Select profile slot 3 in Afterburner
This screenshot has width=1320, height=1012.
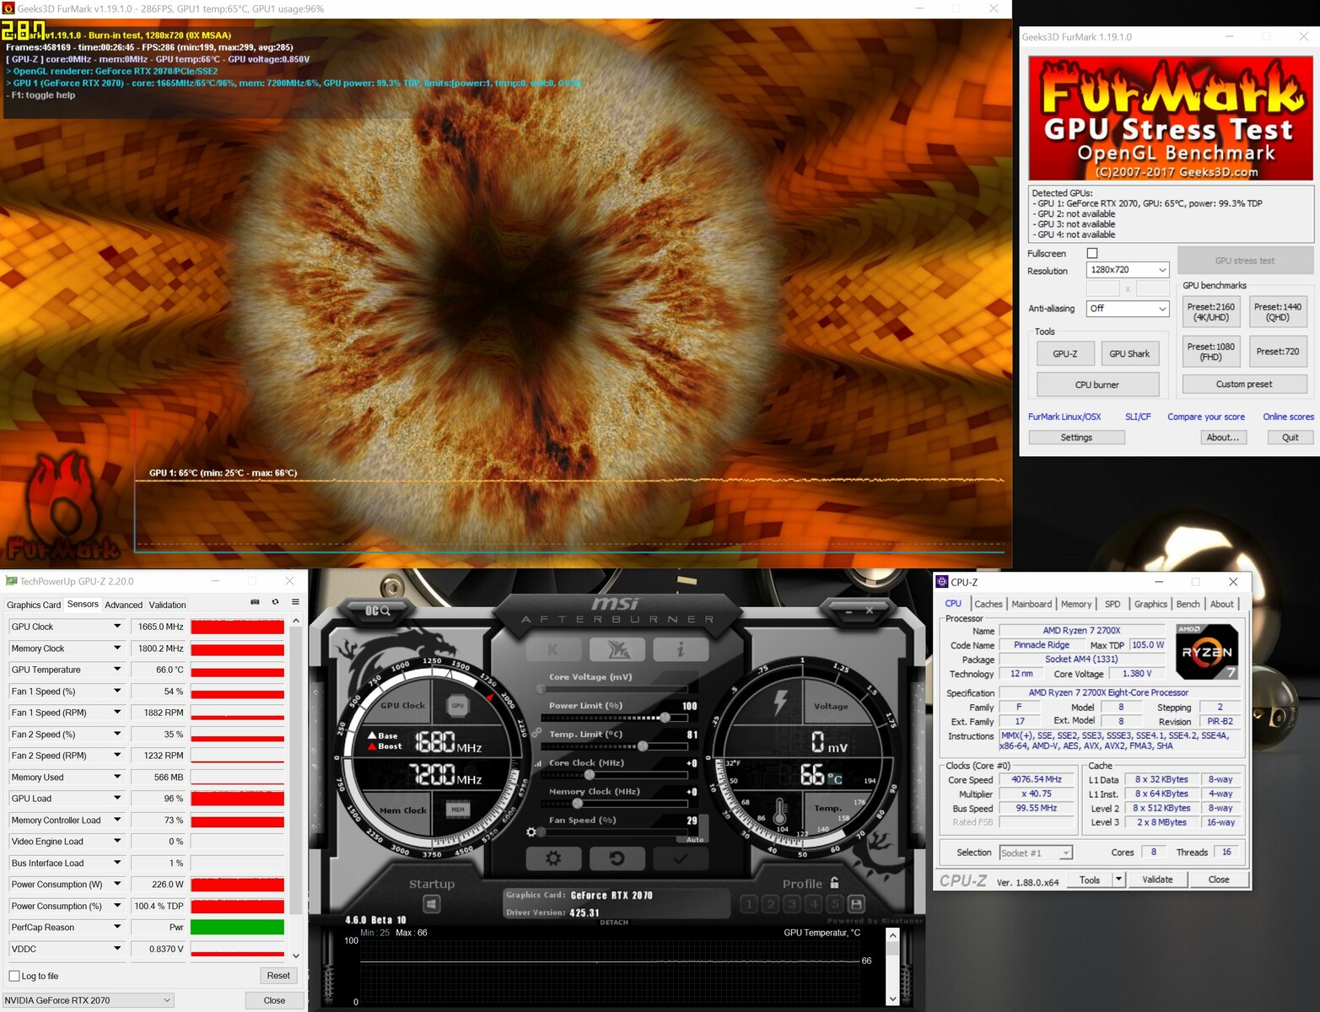792,904
